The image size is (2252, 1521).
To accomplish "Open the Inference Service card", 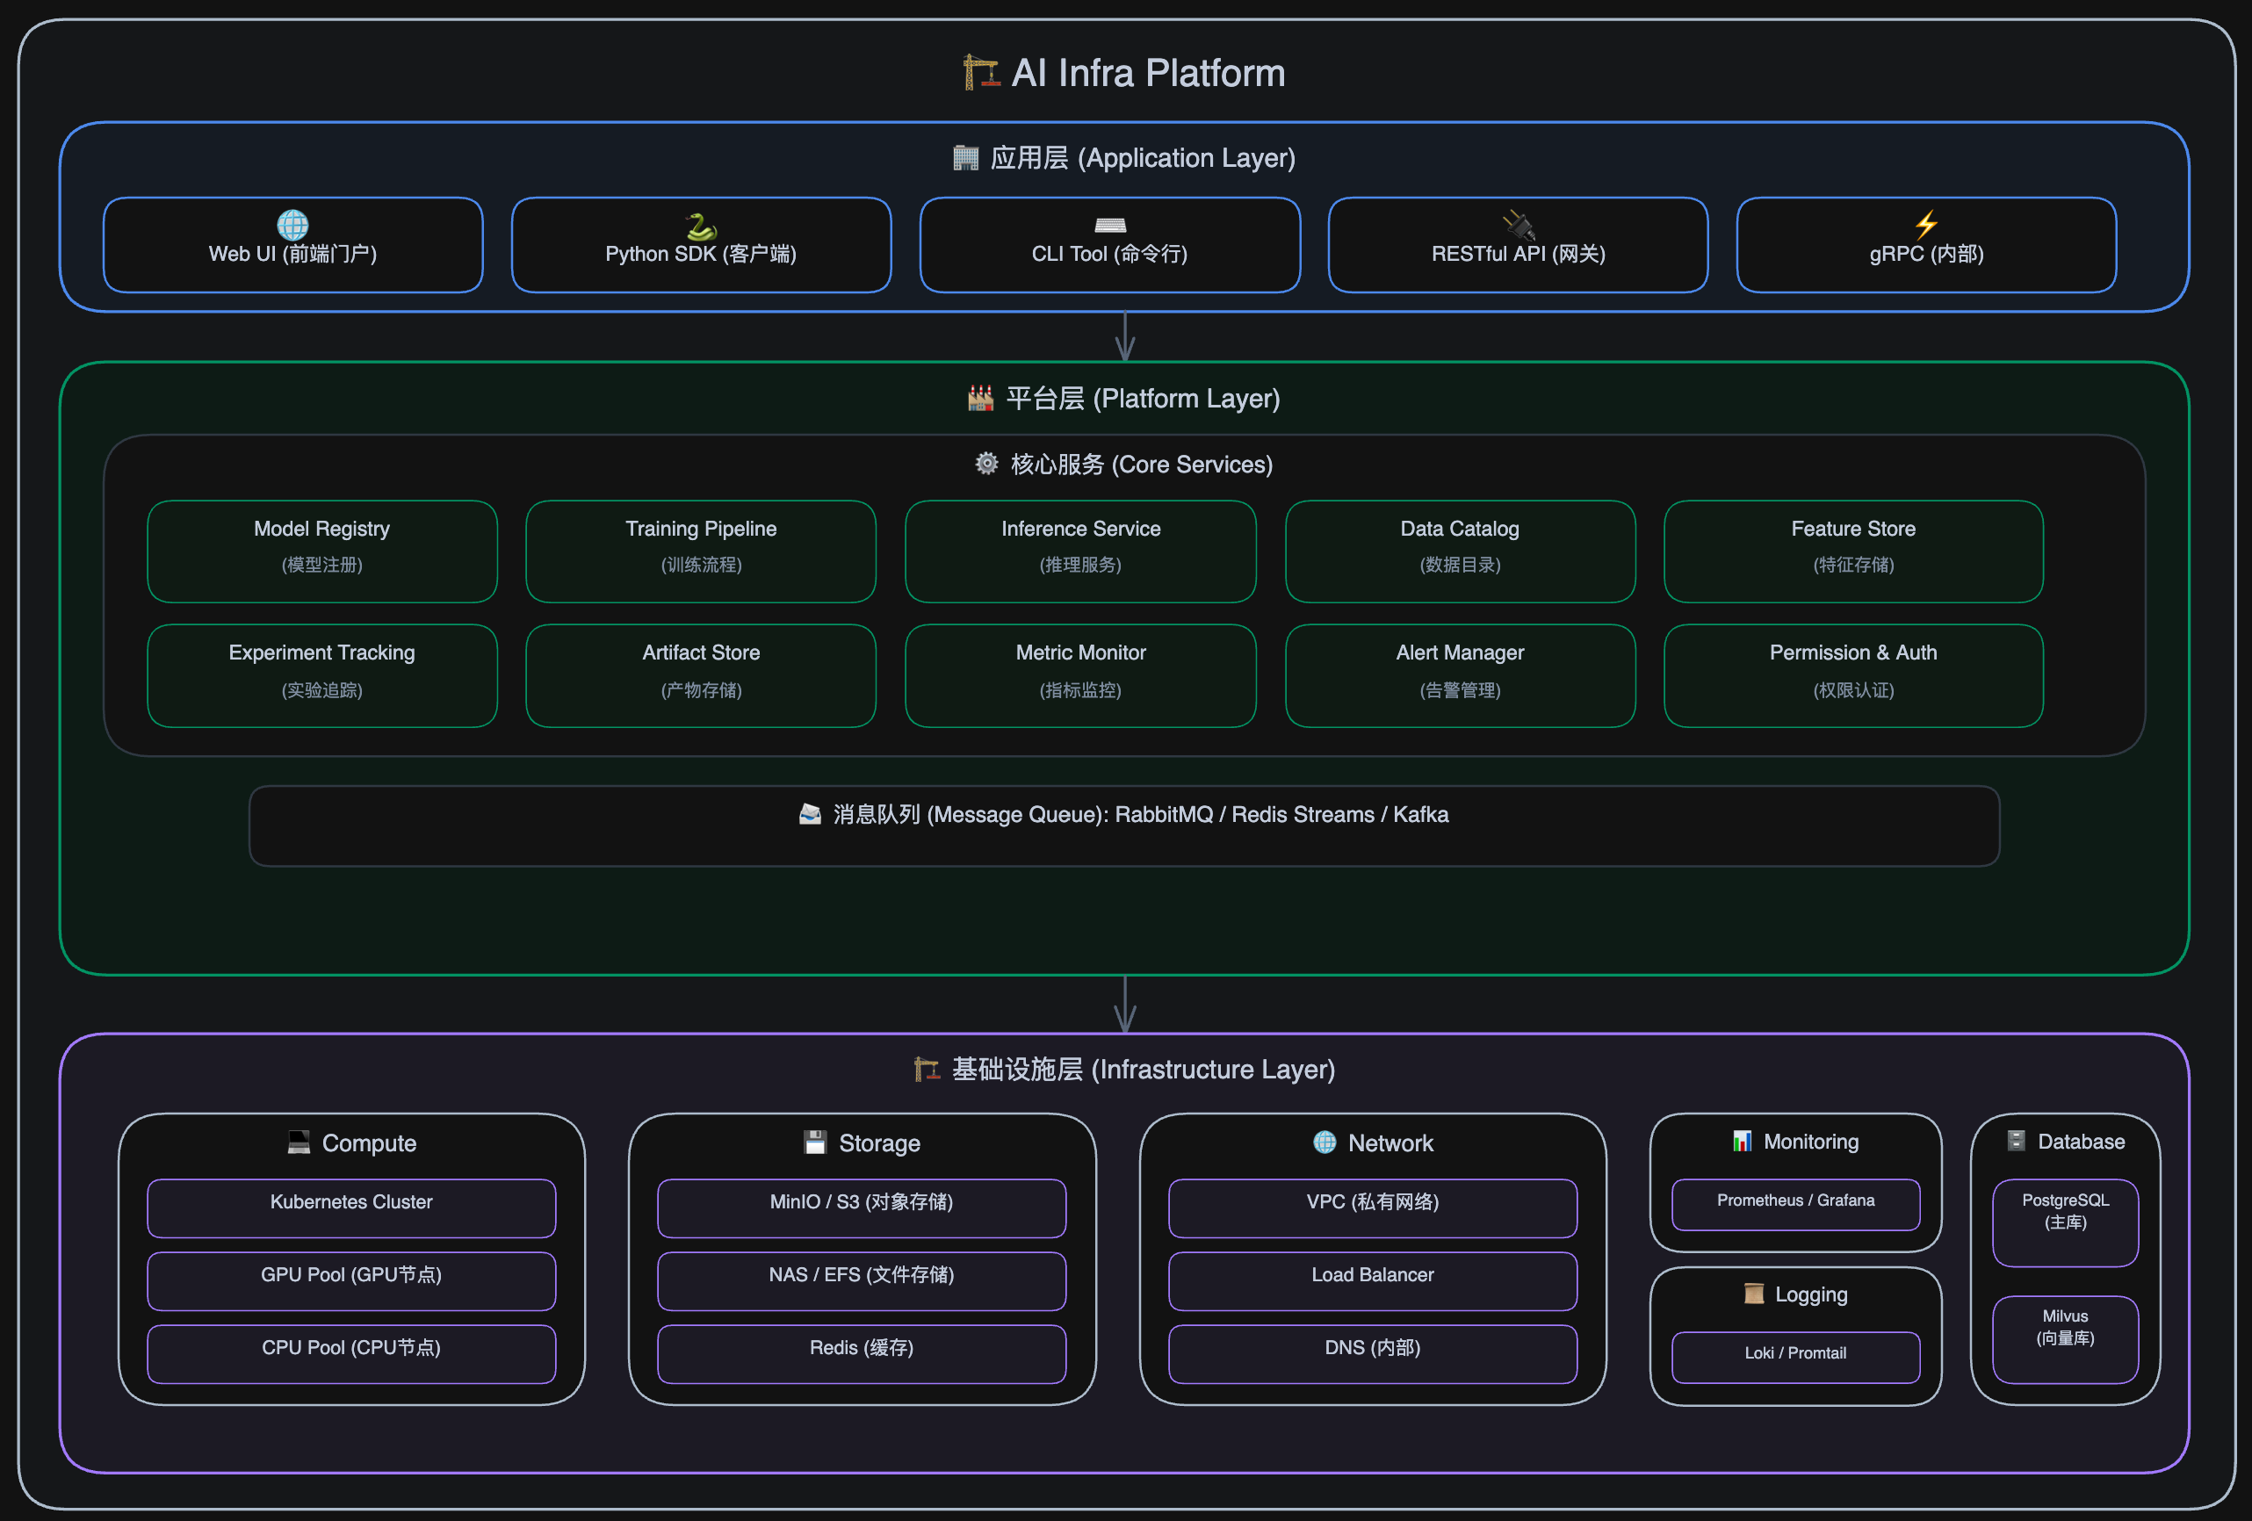I will pos(1080,551).
